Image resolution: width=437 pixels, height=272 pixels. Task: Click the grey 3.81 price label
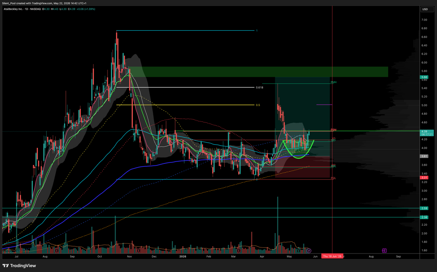425,156
